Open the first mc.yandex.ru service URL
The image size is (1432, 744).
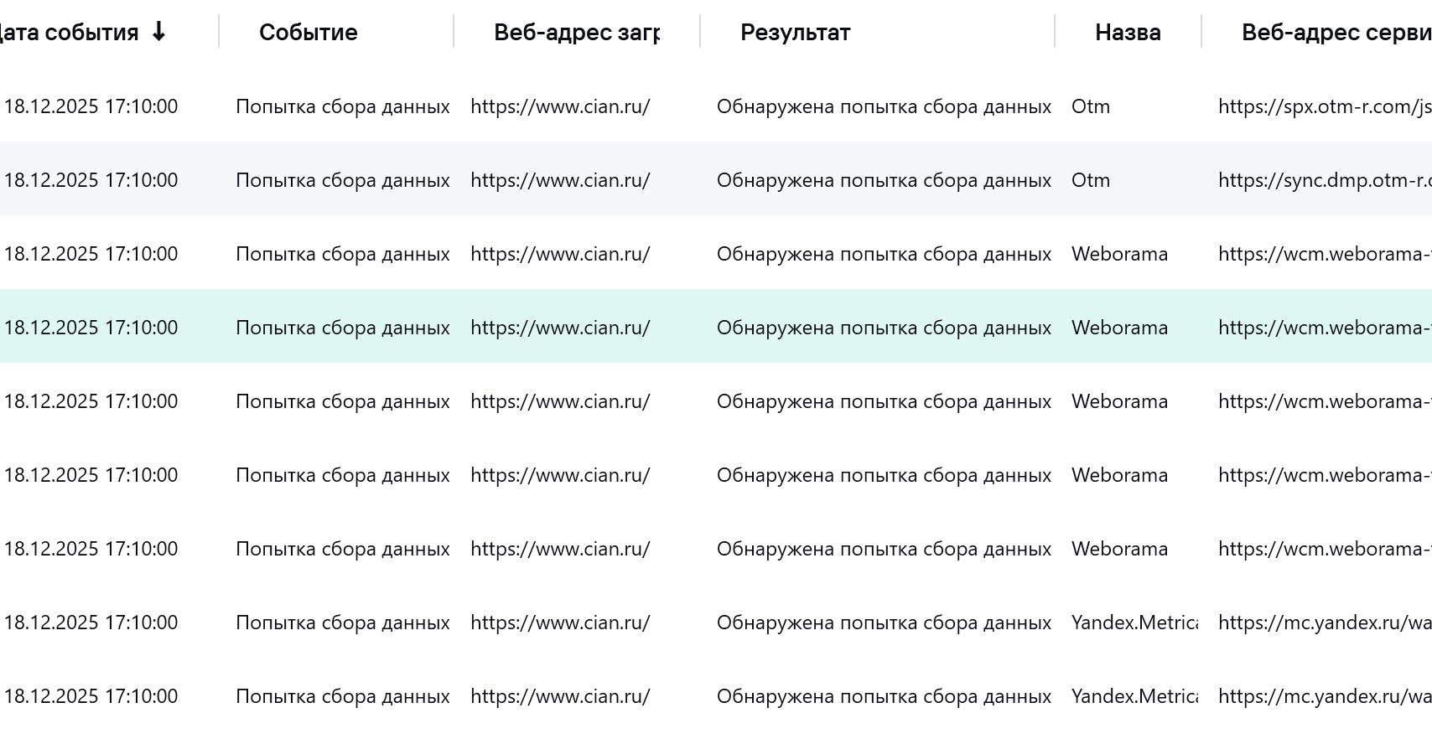pyautogui.click(x=1324, y=623)
